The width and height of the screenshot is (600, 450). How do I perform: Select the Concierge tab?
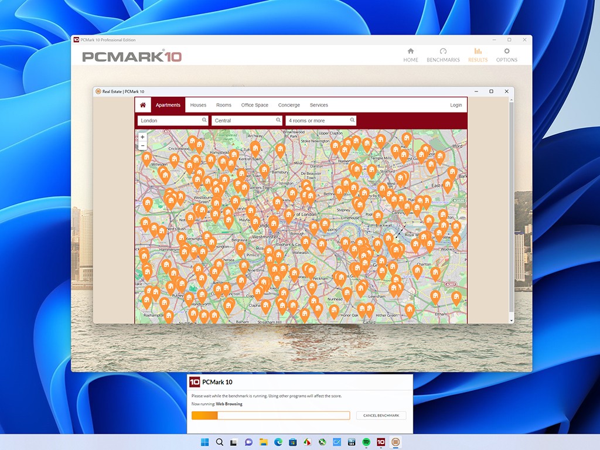[289, 105]
